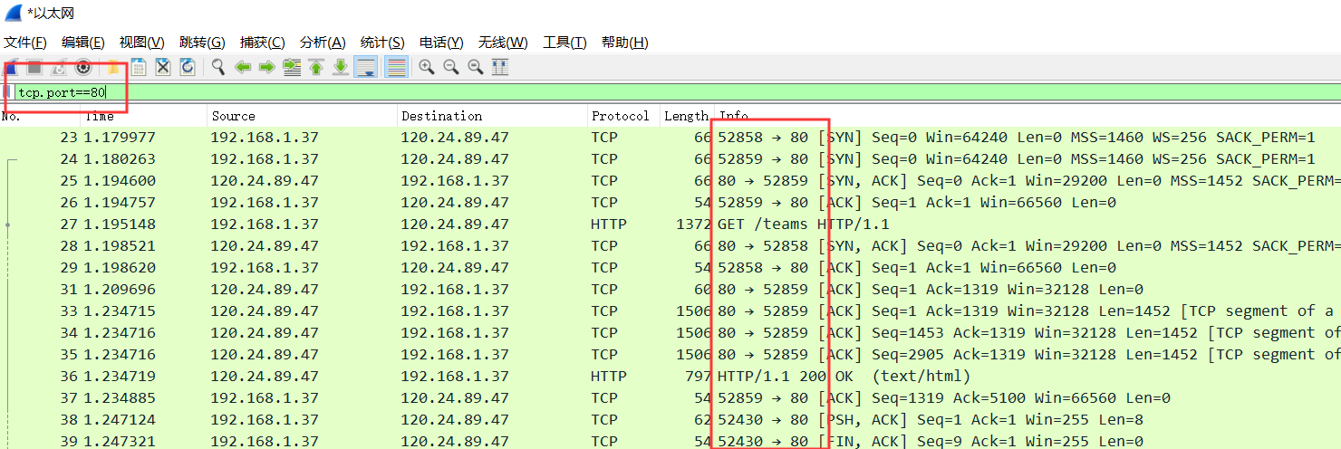The height and width of the screenshot is (449, 1341).
Task: Open the find packet magnifier tool
Action: coord(218,67)
